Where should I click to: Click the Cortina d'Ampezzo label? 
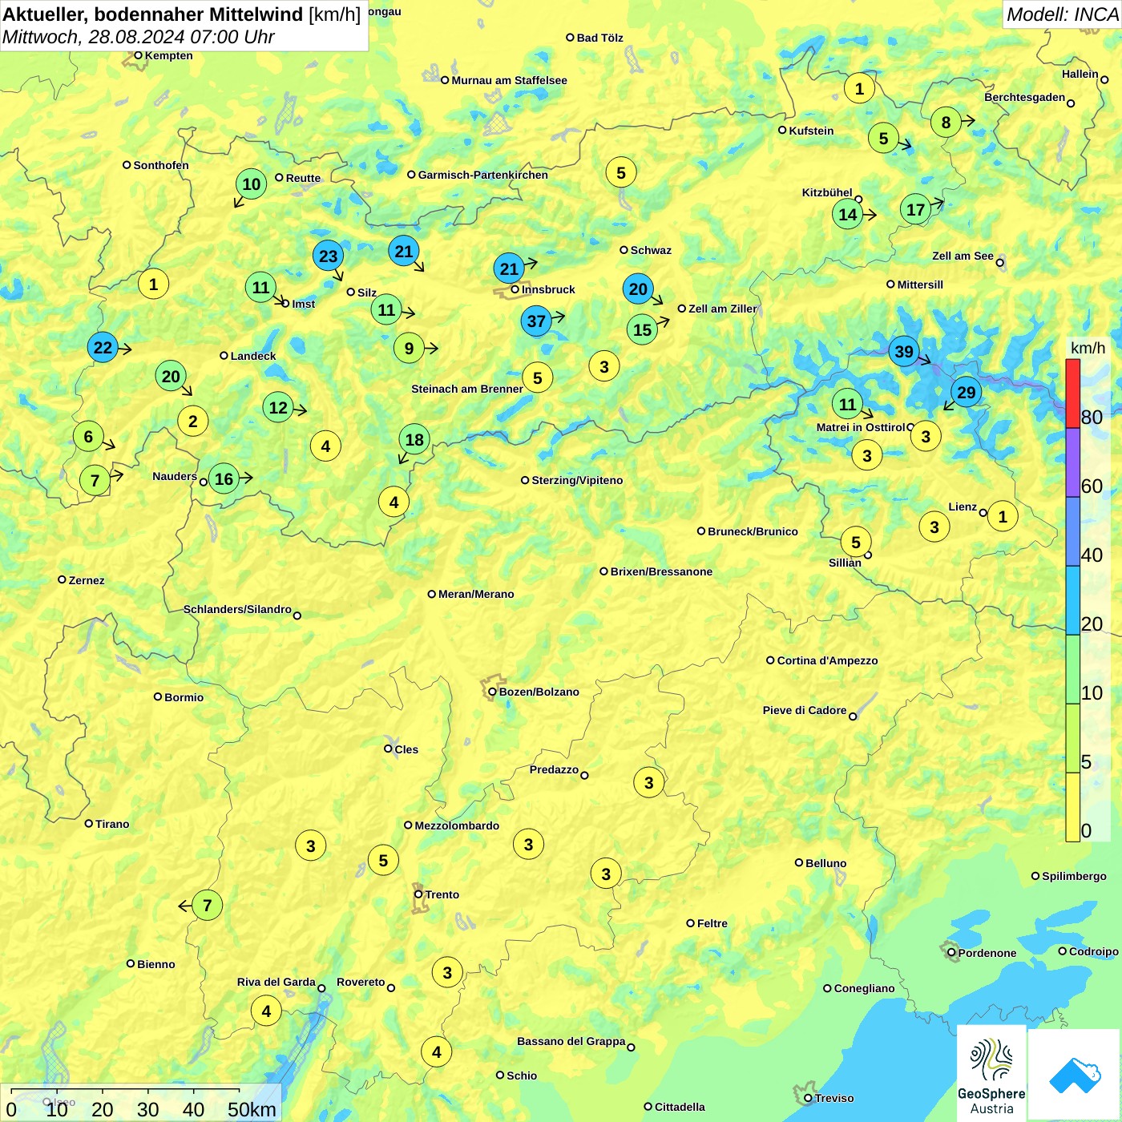point(827,660)
